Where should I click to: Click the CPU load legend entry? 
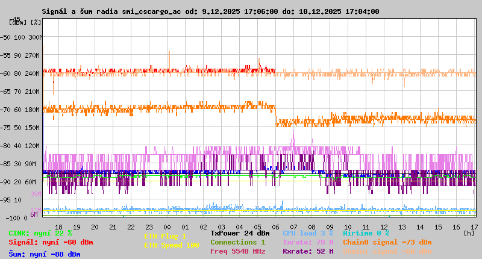click(x=307, y=233)
